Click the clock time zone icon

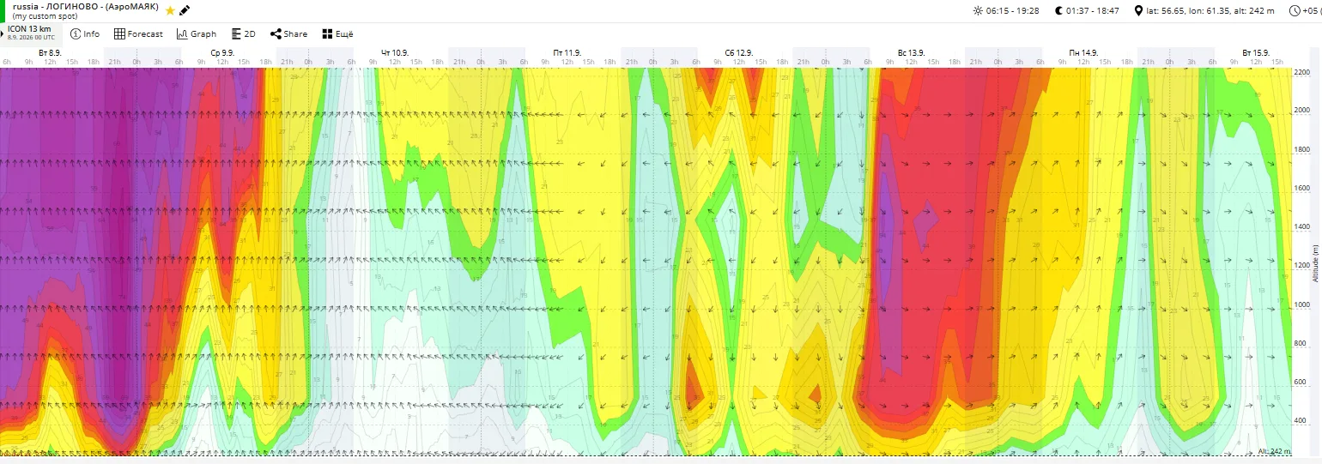point(1295,11)
